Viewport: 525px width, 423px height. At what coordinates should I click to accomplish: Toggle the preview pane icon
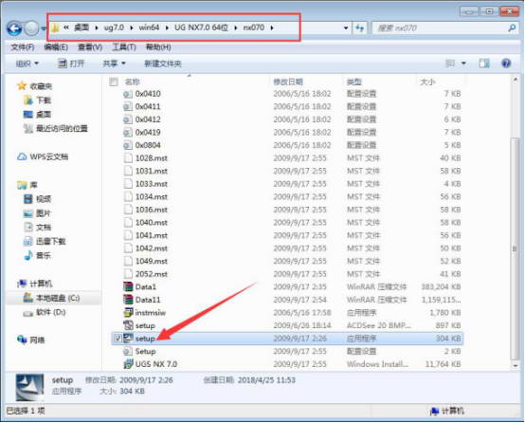point(484,63)
